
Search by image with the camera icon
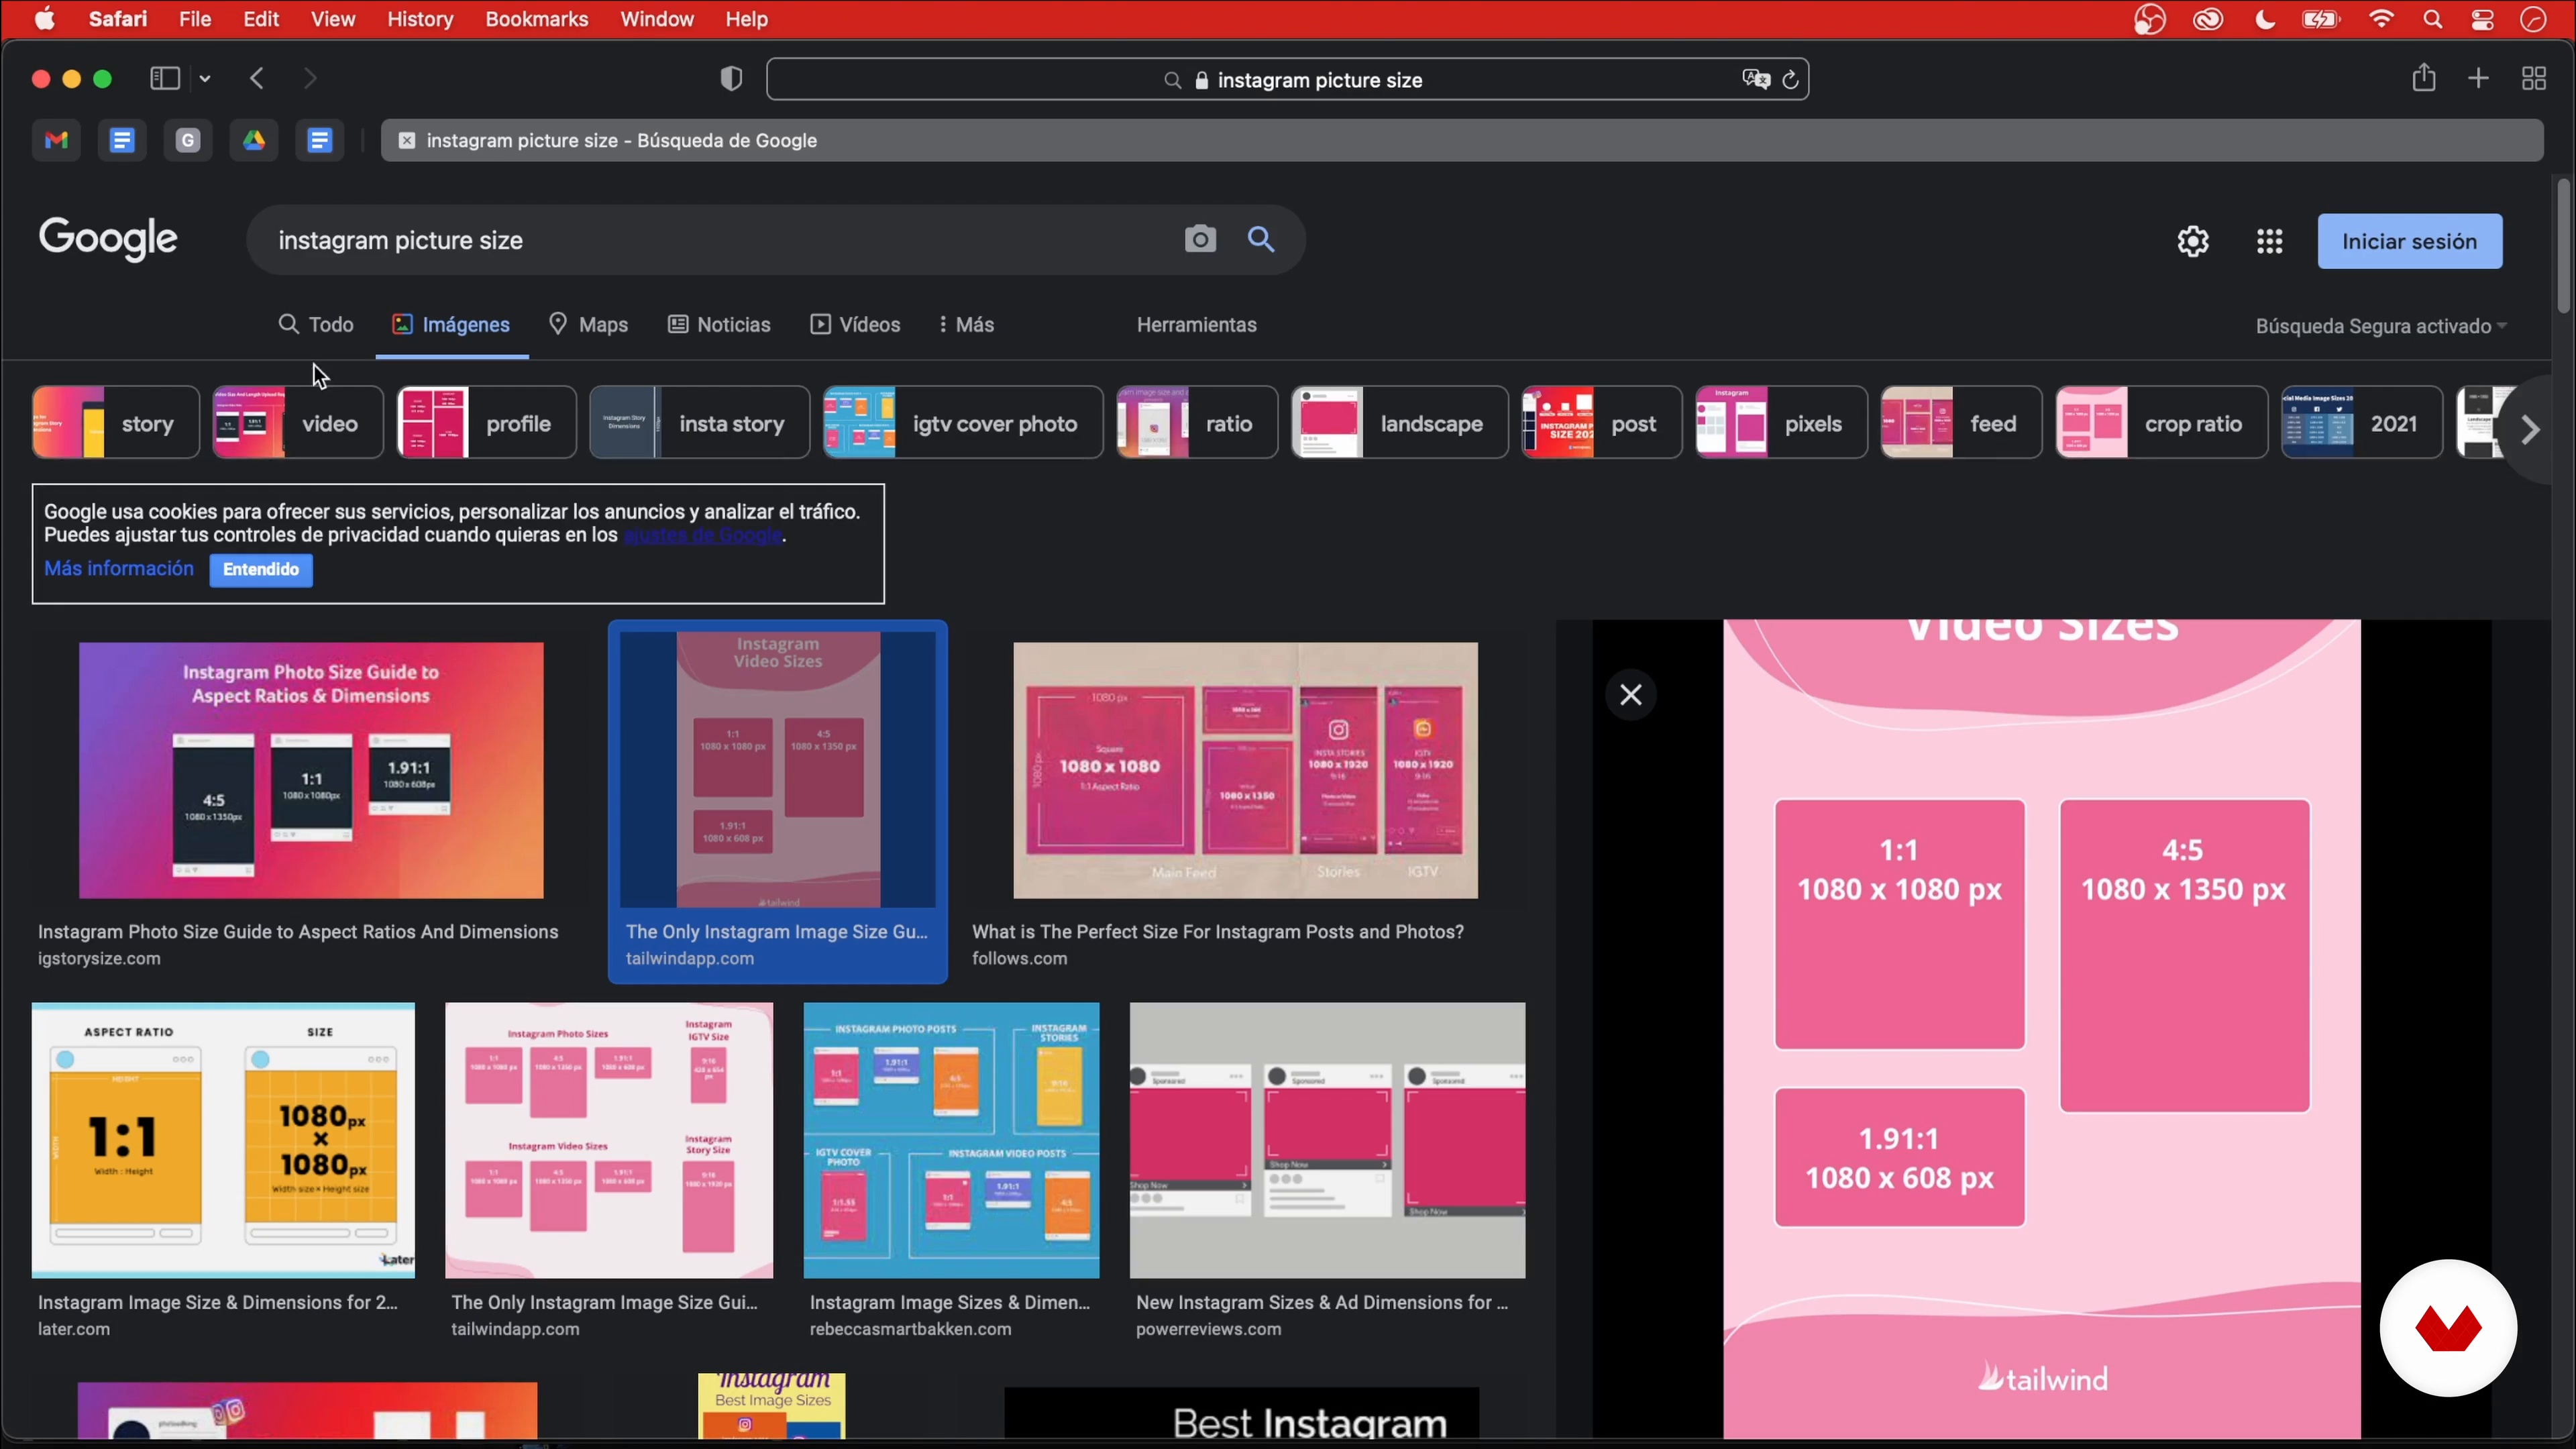[x=1200, y=240]
